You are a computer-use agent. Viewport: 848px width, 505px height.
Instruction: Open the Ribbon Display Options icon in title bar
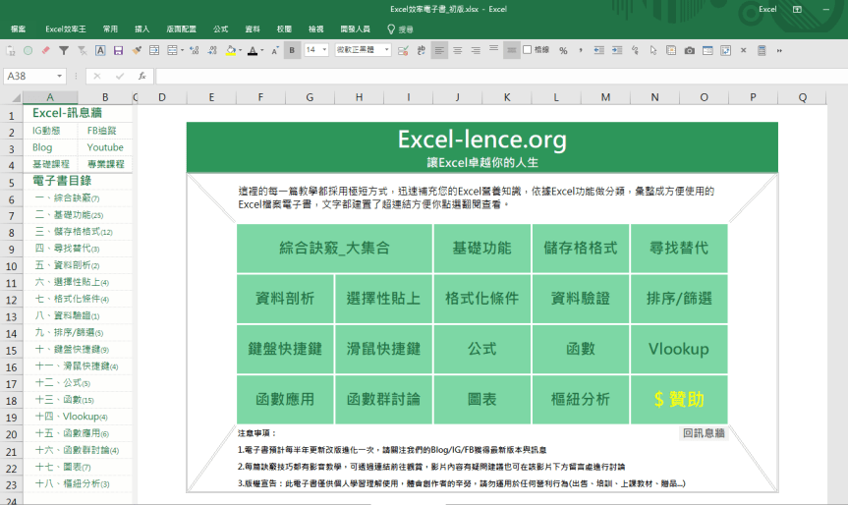click(797, 9)
